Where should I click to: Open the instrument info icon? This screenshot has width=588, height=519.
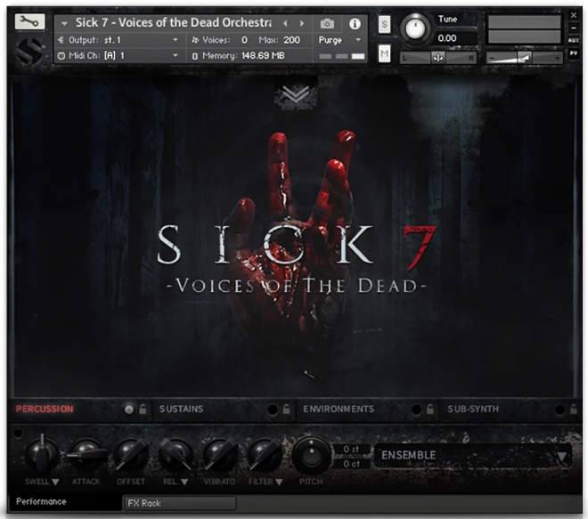coord(355,23)
